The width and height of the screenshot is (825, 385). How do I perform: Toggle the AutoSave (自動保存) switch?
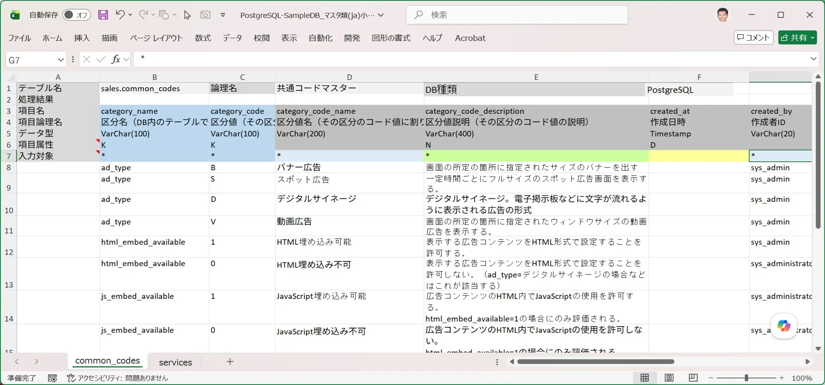tap(76, 15)
